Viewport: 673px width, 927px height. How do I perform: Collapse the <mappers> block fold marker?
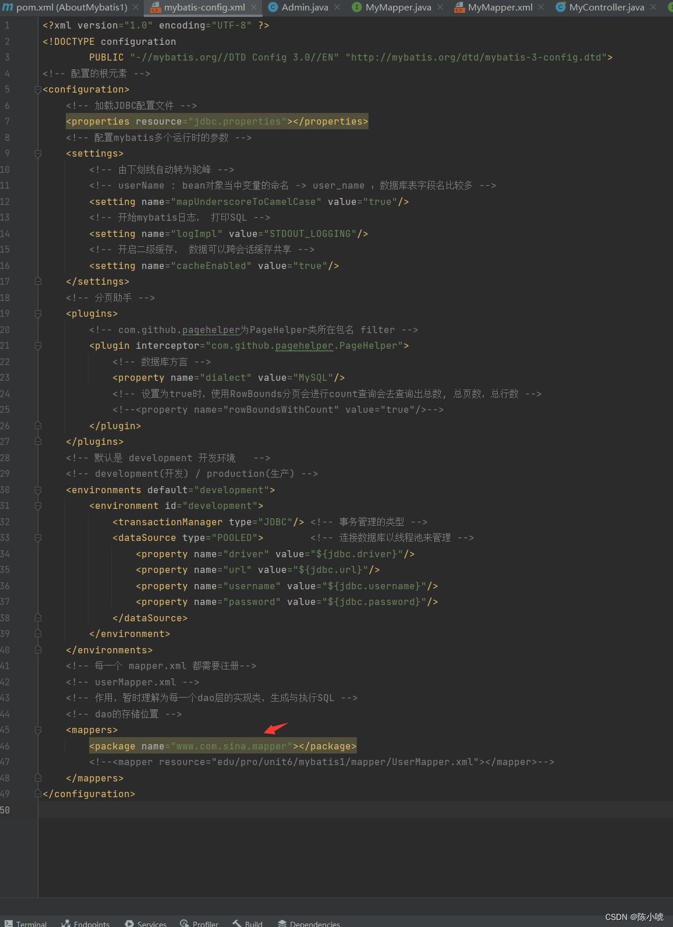coord(38,730)
